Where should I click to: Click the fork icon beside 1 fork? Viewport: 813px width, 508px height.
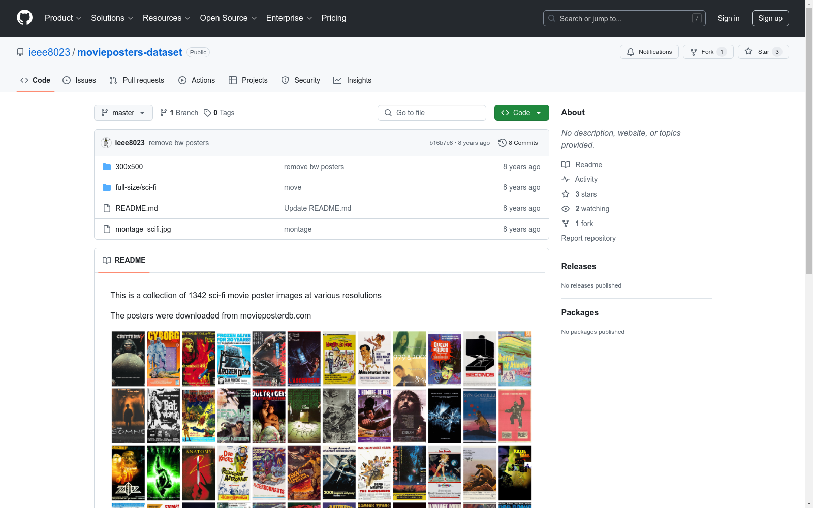point(566,224)
